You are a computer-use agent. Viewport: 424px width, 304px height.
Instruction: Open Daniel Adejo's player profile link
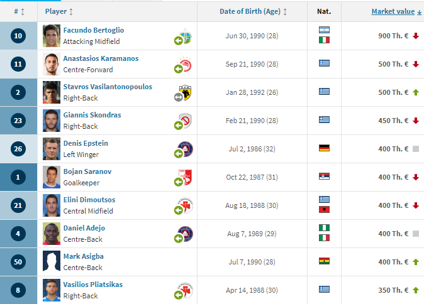[84, 228]
